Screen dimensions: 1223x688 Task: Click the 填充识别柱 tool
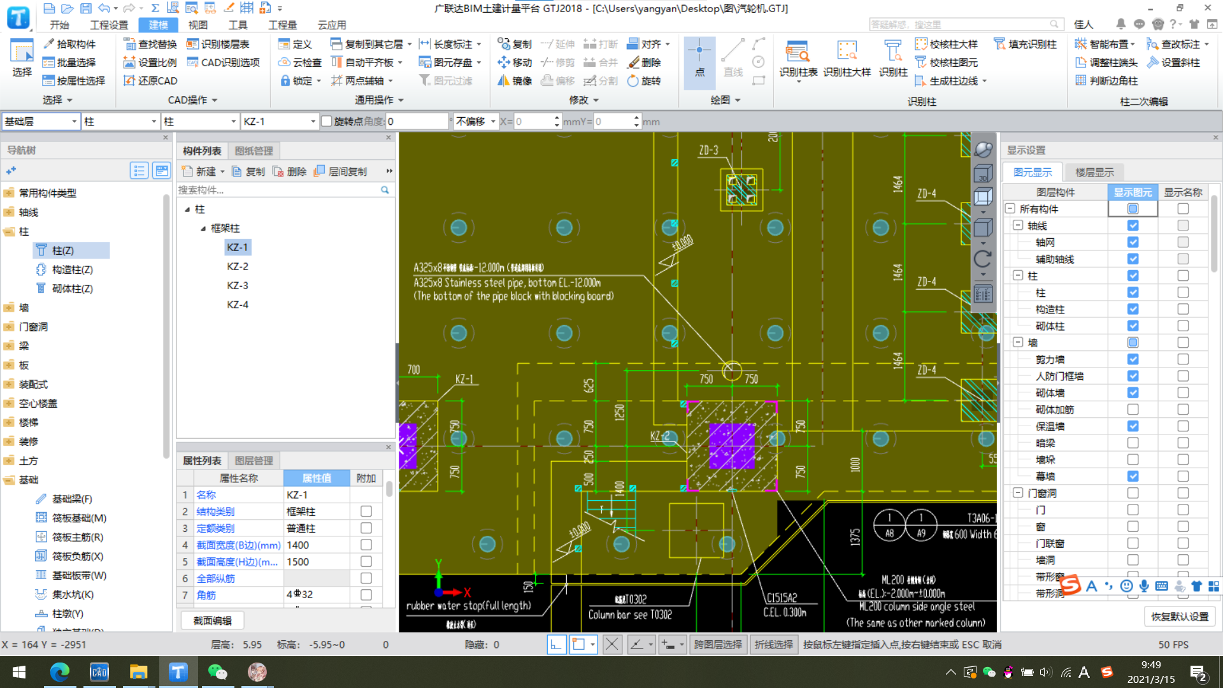coord(1025,44)
